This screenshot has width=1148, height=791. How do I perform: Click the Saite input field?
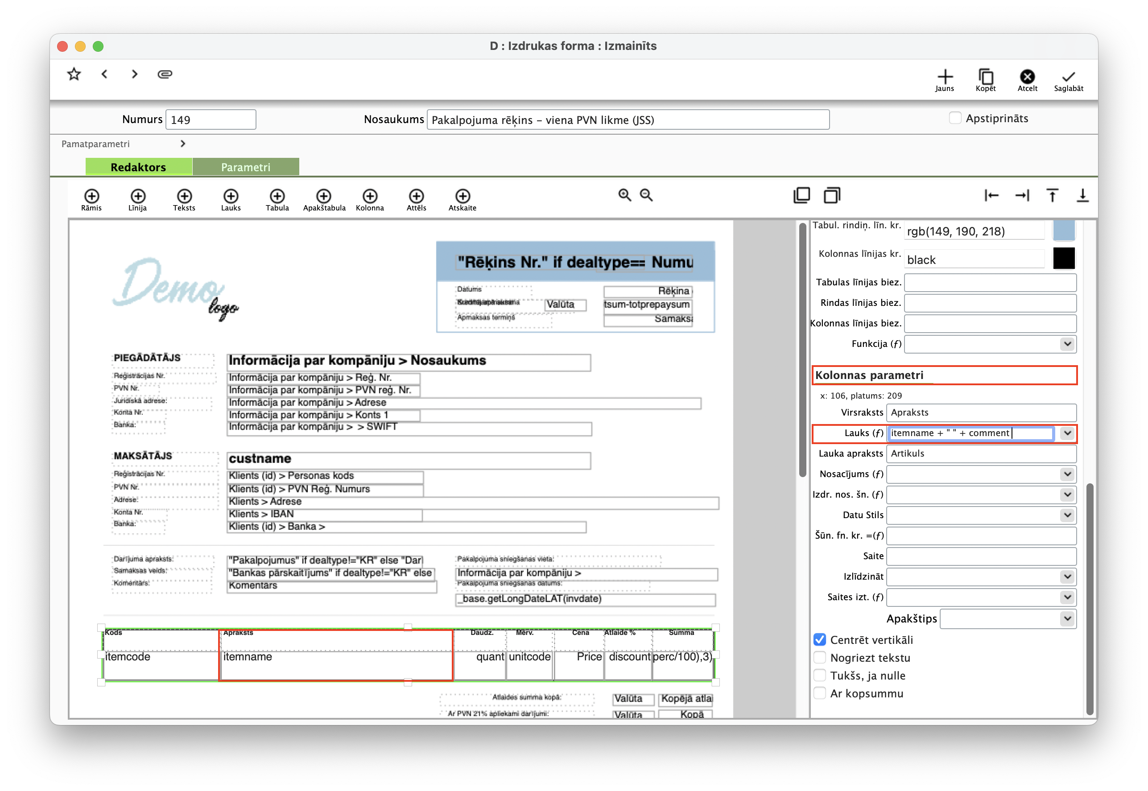[x=981, y=556]
